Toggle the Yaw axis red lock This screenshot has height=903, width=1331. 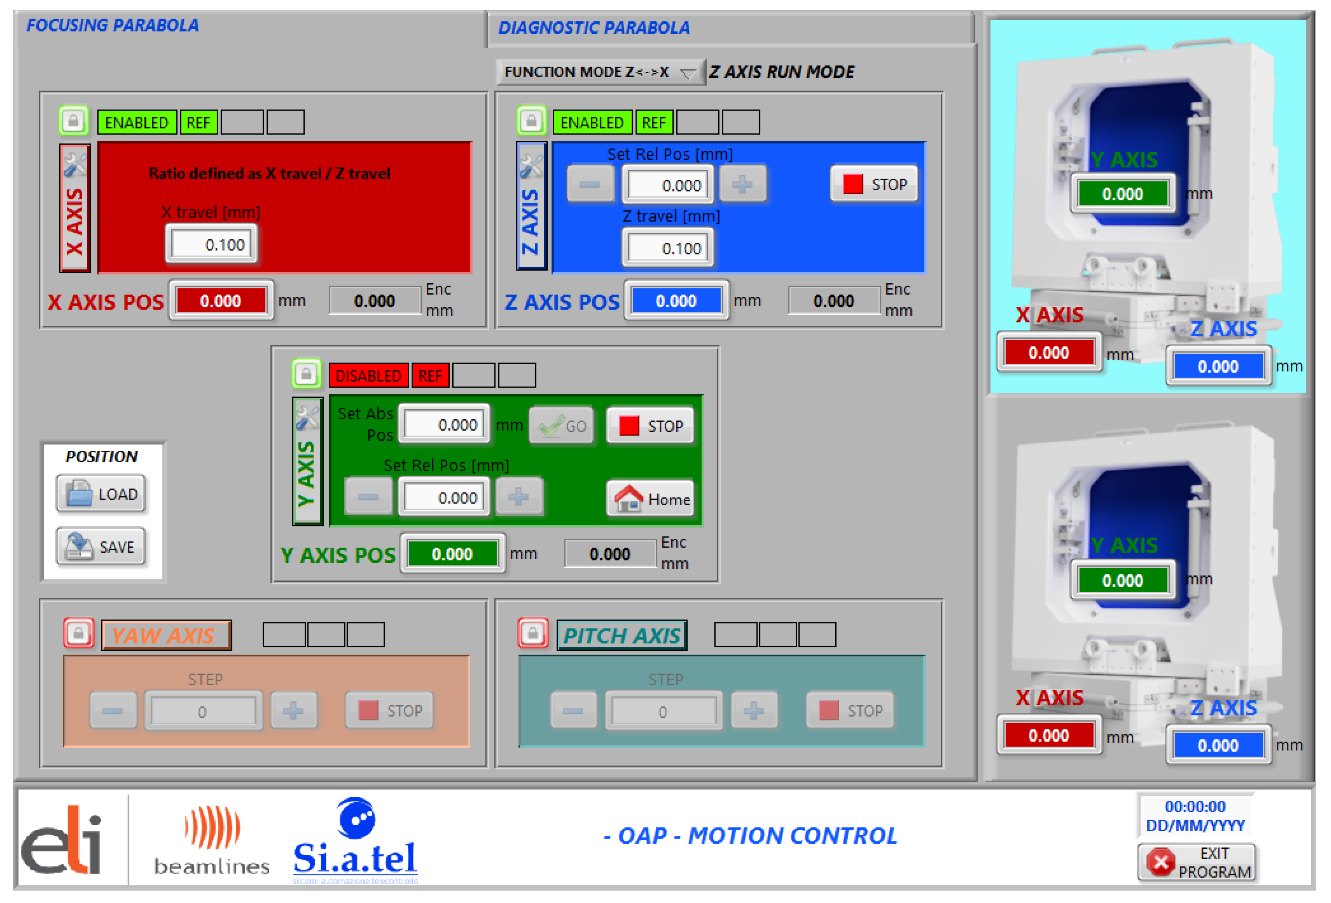tap(79, 633)
